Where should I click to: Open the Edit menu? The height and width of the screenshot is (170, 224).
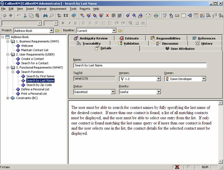[11, 9]
